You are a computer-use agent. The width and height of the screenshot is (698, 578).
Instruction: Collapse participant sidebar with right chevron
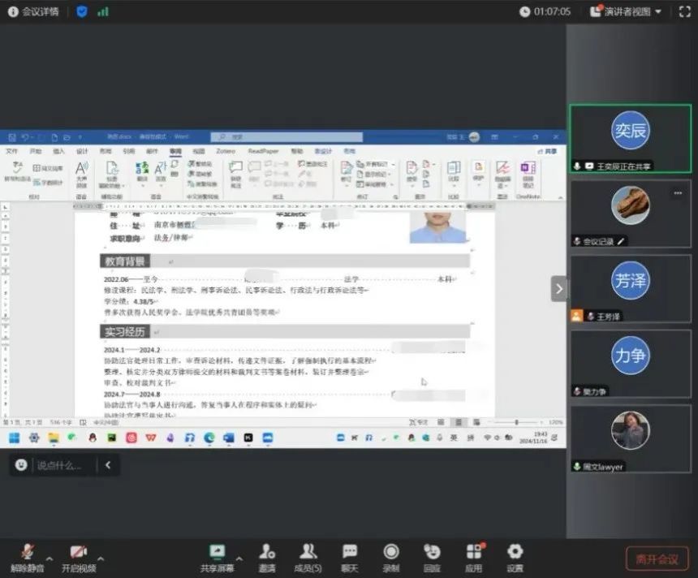[x=559, y=288]
